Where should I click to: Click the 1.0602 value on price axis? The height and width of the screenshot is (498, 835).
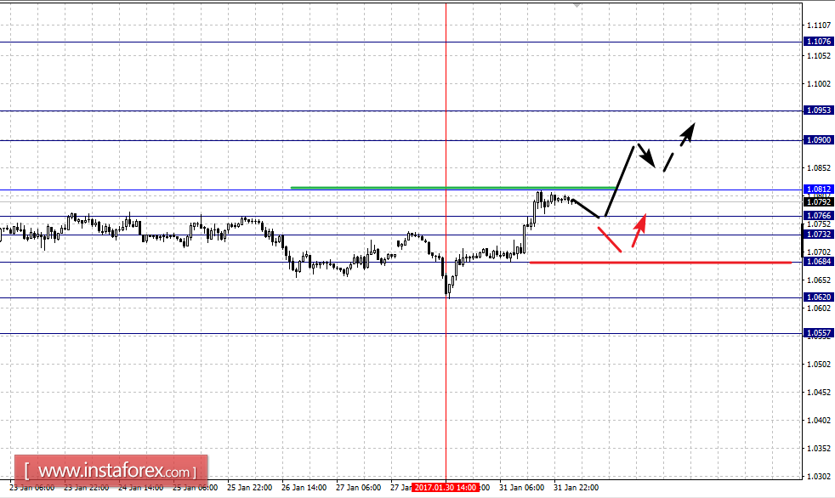coord(819,308)
